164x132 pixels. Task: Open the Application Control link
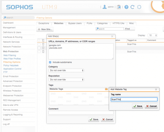(x=12, y=69)
